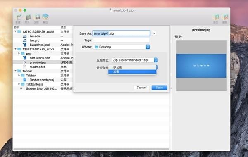Expand the Save As dialog chevron
248x157 pixels.
154,33
